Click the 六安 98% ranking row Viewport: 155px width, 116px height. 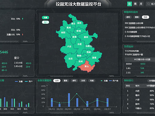tap(140, 100)
